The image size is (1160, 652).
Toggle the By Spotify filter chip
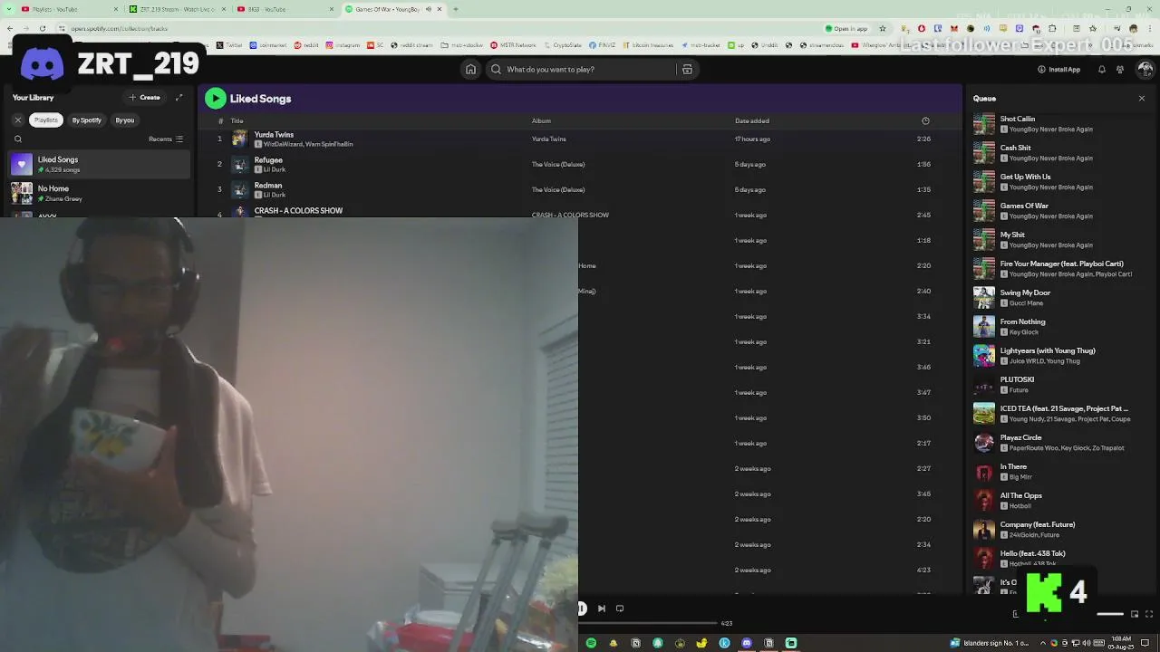tap(87, 120)
